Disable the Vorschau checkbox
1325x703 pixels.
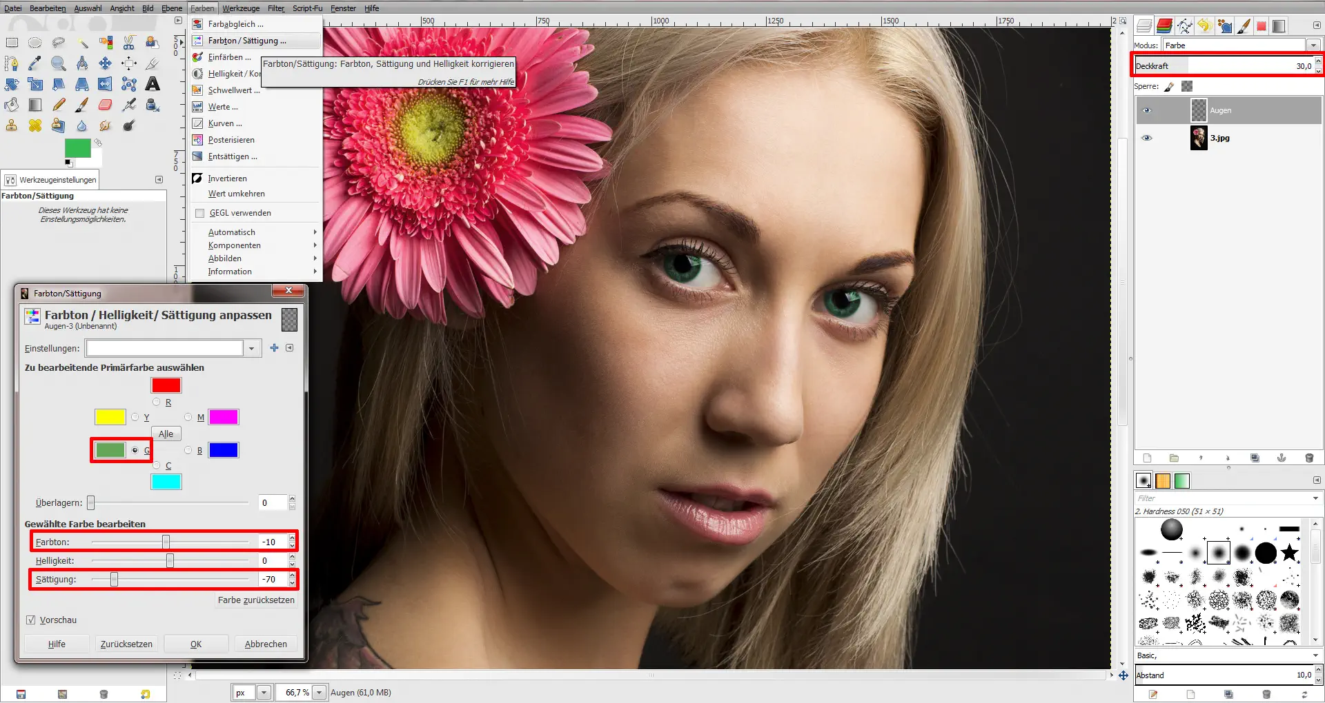point(30,620)
